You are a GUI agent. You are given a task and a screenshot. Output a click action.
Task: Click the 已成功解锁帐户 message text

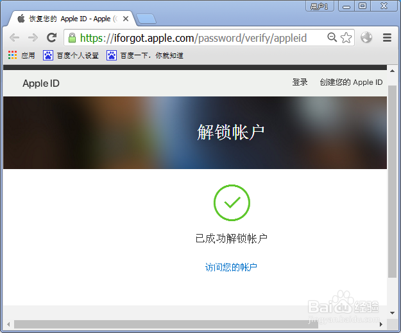232,239
